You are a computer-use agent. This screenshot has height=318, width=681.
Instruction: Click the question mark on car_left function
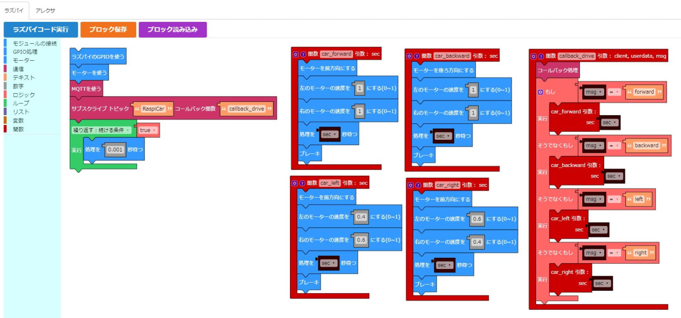tap(302, 184)
